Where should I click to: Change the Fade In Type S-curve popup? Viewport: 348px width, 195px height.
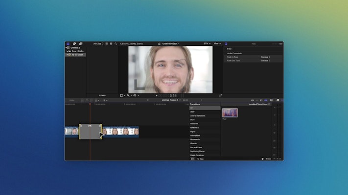coord(265,57)
